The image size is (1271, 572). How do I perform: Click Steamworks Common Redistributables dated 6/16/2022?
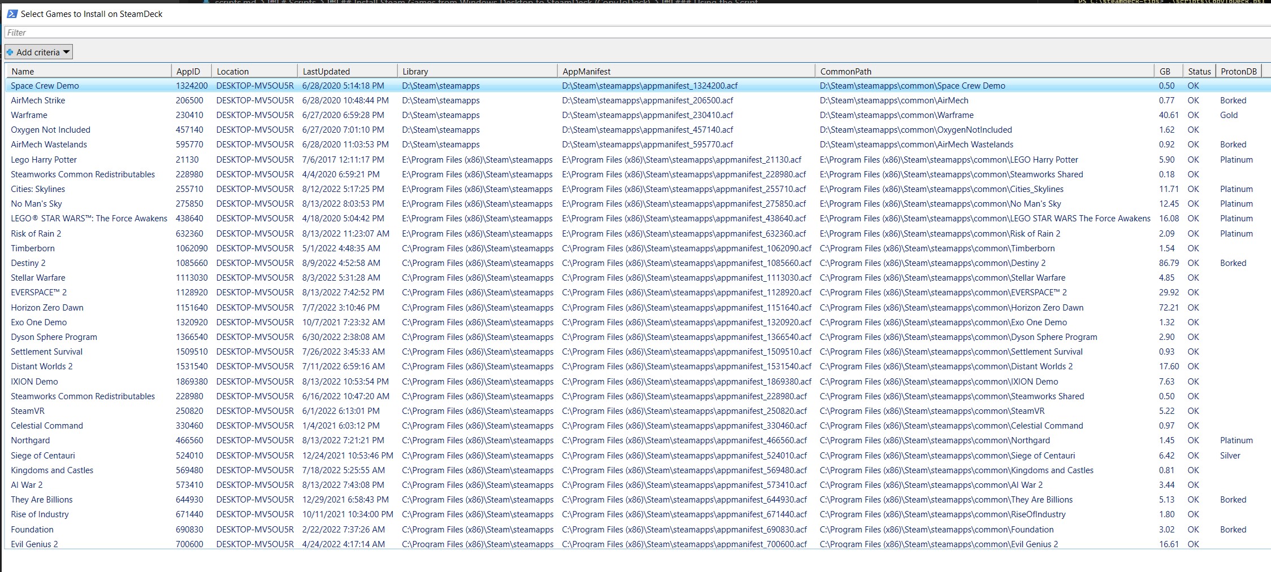pyautogui.click(x=83, y=396)
